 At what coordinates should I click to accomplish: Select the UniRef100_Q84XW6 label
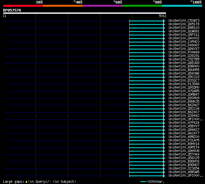pyautogui.click(x=184, y=74)
